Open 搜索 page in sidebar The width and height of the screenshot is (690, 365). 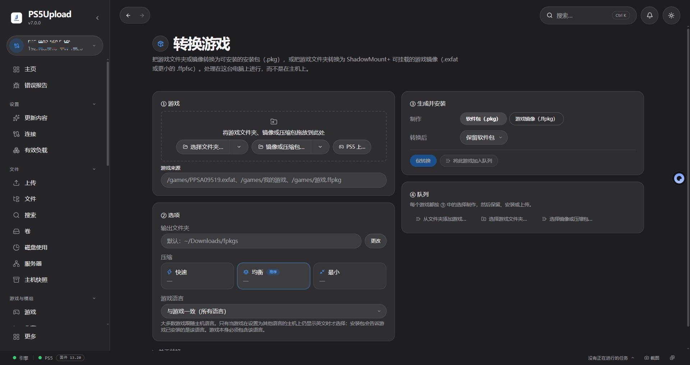tap(54, 215)
